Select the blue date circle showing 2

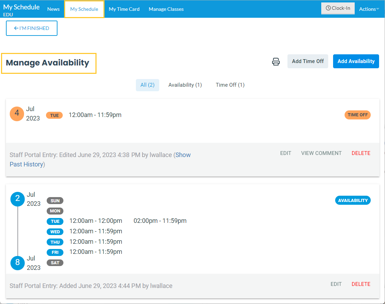click(x=17, y=199)
